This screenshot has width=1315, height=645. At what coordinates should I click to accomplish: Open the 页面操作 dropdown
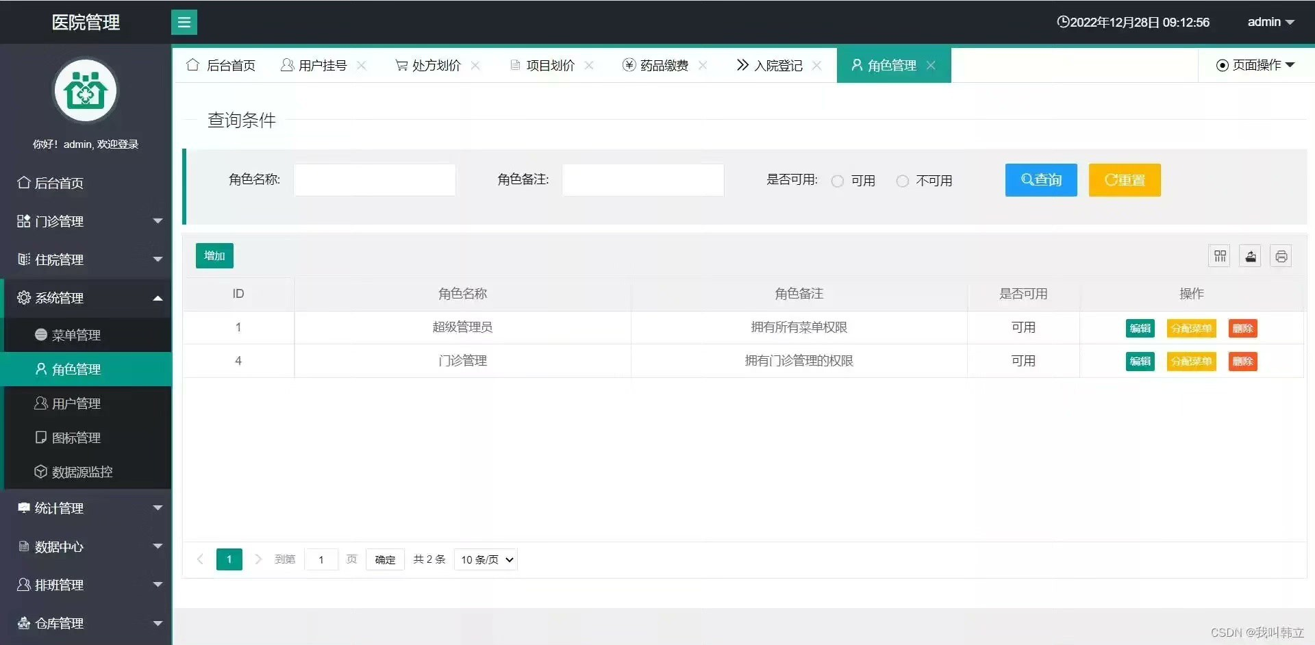tap(1255, 65)
